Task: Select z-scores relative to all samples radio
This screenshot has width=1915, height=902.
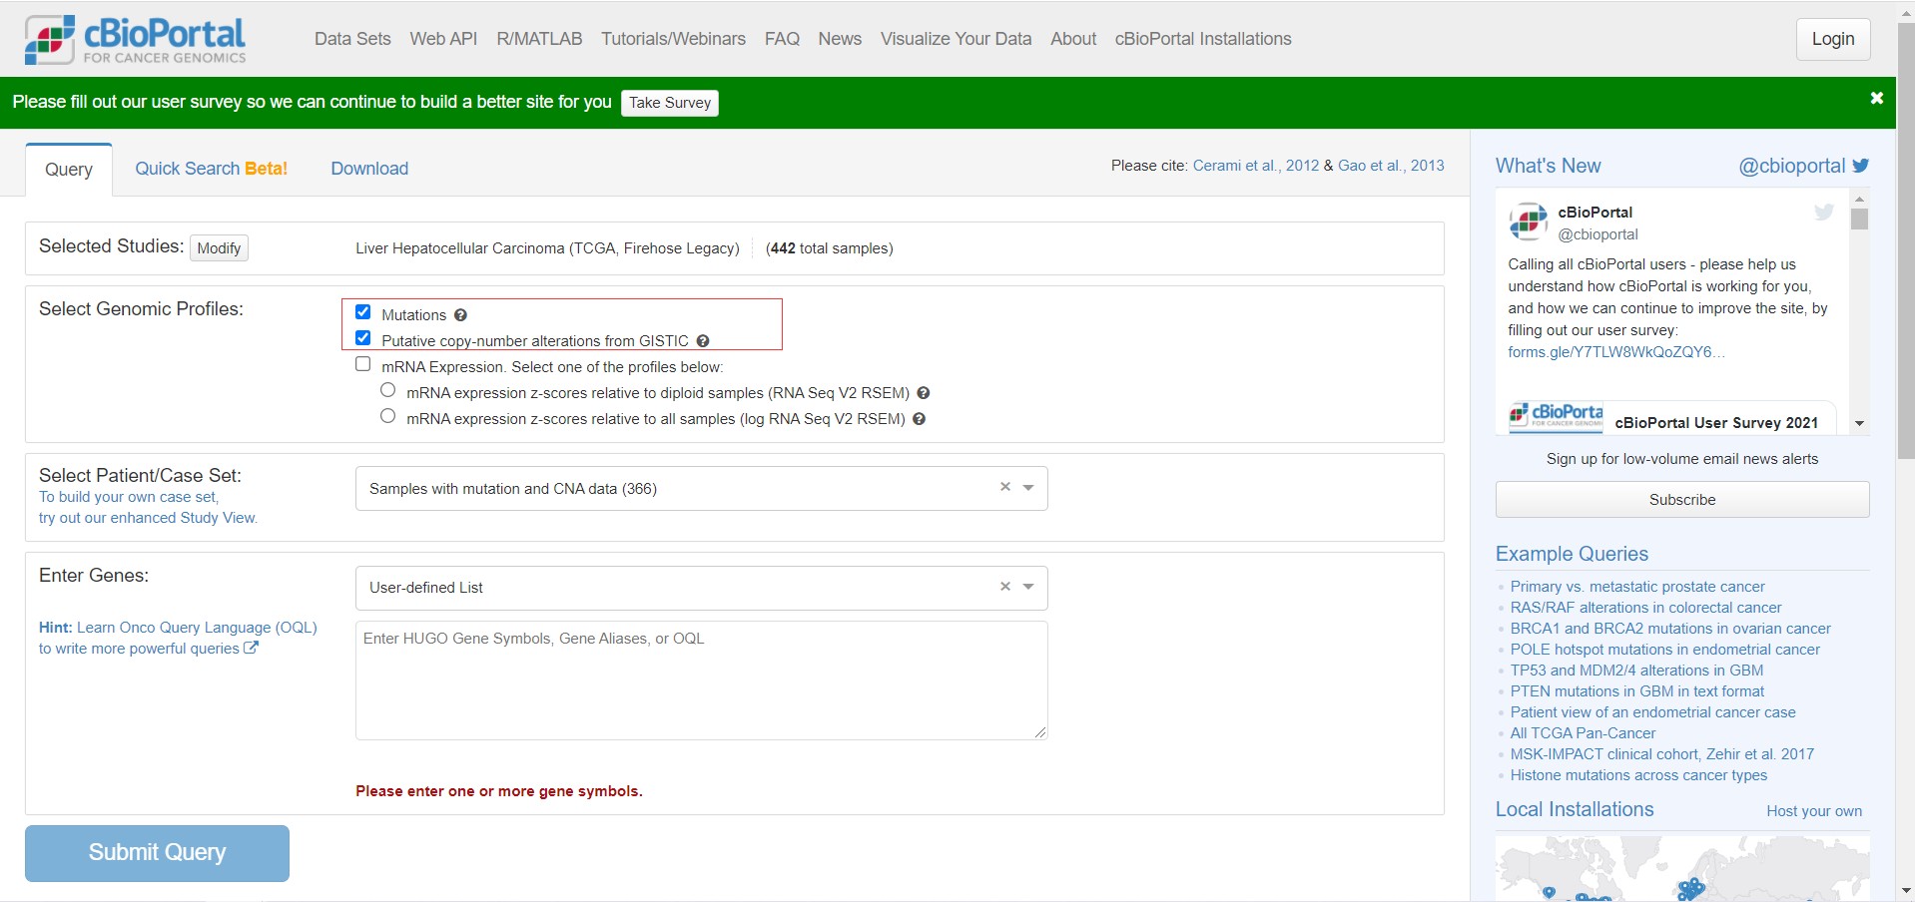Action: [388, 416]
